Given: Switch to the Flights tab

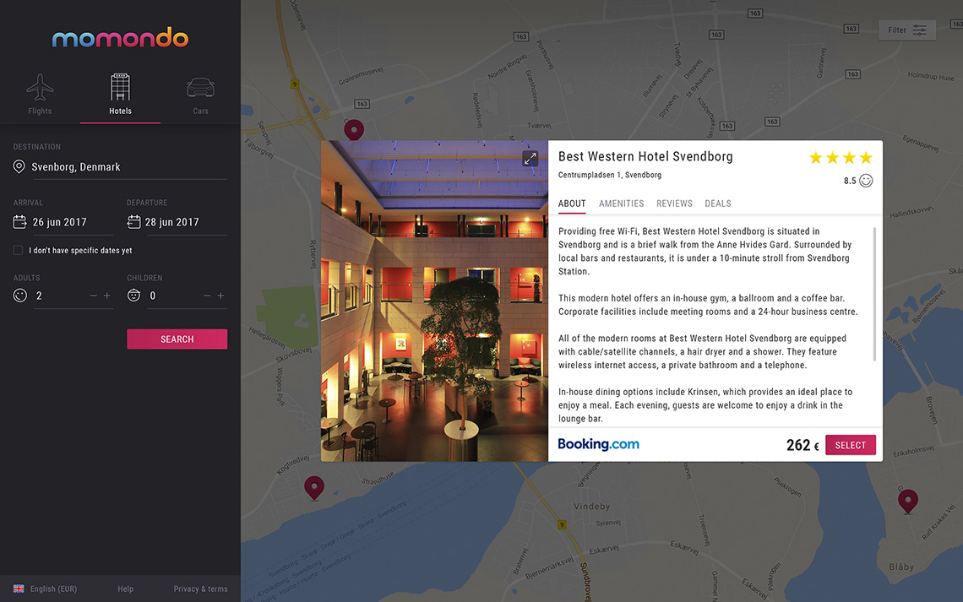Looking at the screenshot, I should (40, 95).
